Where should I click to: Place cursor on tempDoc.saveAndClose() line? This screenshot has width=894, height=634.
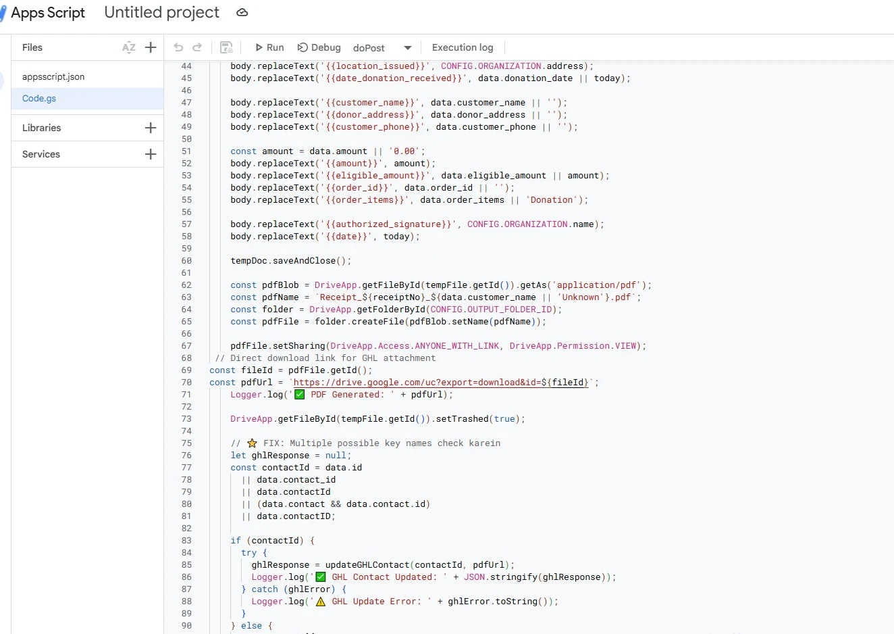(x=291, y=261)
